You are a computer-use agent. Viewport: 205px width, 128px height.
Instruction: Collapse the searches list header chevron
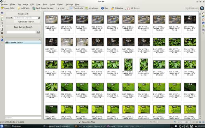tap(40, 39)
